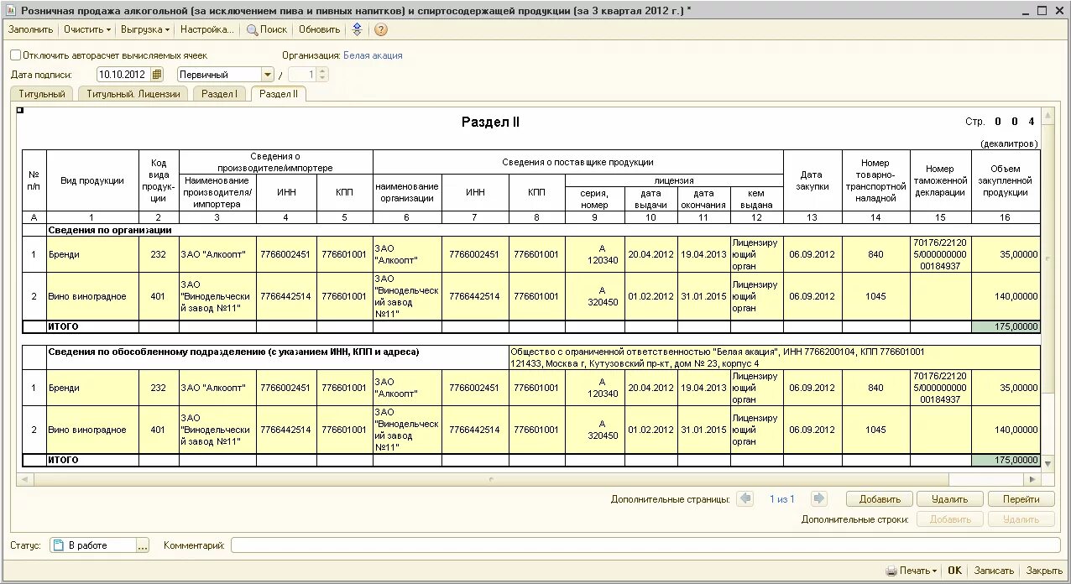The image size is (1071, 584).
Task: Switch to the Раздел I tab
Action: (219, 94)
